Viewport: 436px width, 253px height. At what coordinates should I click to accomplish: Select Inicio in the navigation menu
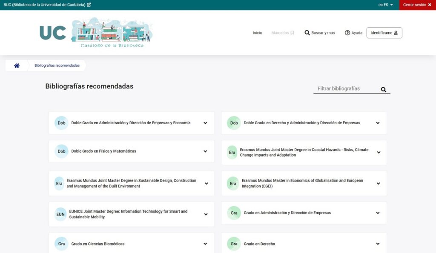[257, 32]
